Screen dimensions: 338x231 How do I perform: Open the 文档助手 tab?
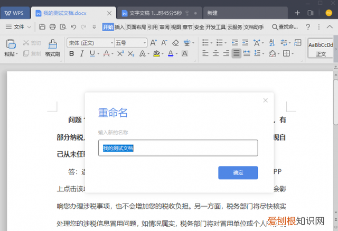coord(253,27)
